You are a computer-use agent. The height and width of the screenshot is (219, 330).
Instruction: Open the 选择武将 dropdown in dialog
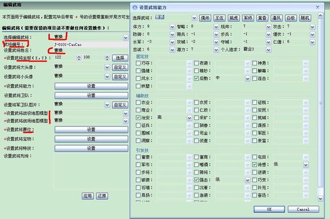tap(194, 18)
